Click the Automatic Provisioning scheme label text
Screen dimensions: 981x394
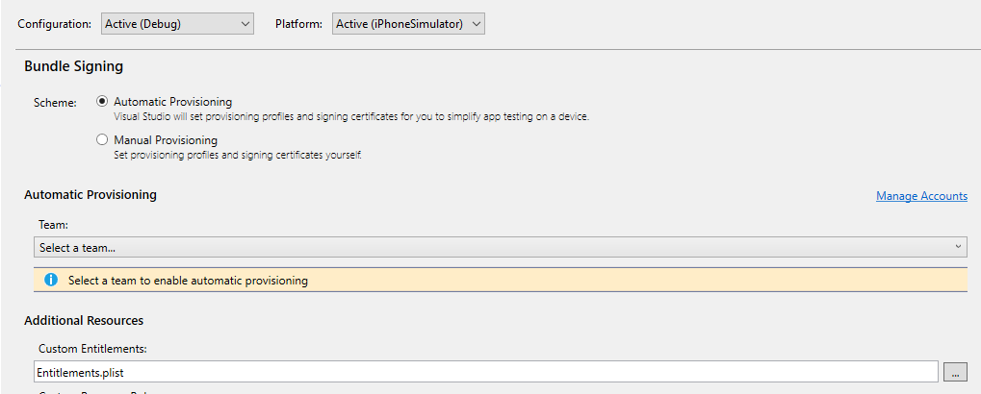[172, 101]
